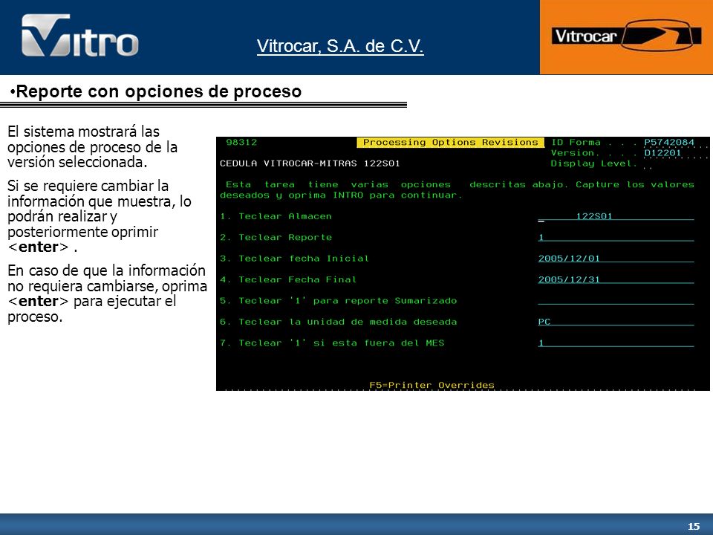Select the fecha Inicial field 2005/12/01

pos(616,259)
